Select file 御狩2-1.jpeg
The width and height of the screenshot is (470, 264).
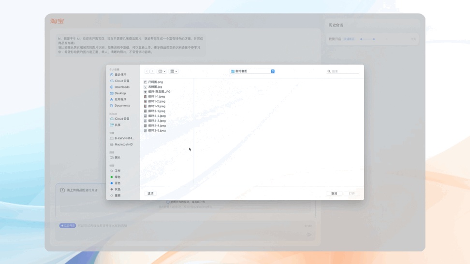click(157, 111)
